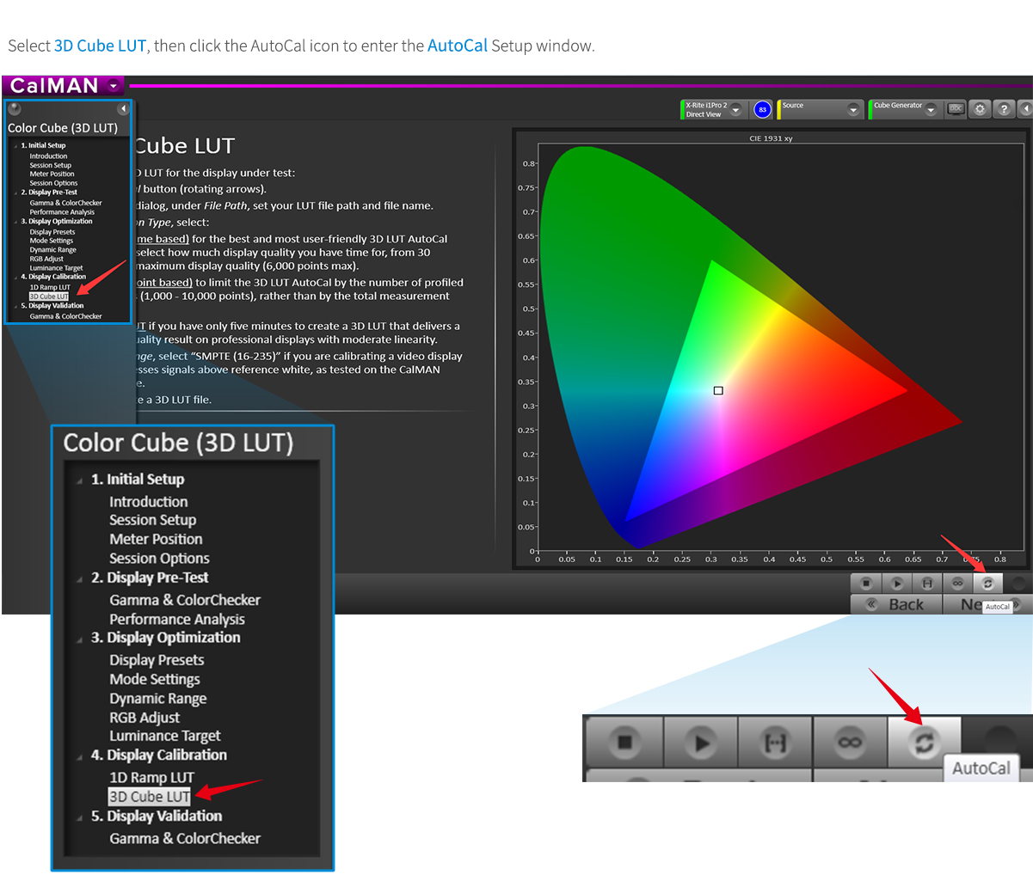Screen dimensions: 1033x893
Task: Follow the blue AutoCal link in the instructions
Action: pyautogui.click(x=458, y=46)
